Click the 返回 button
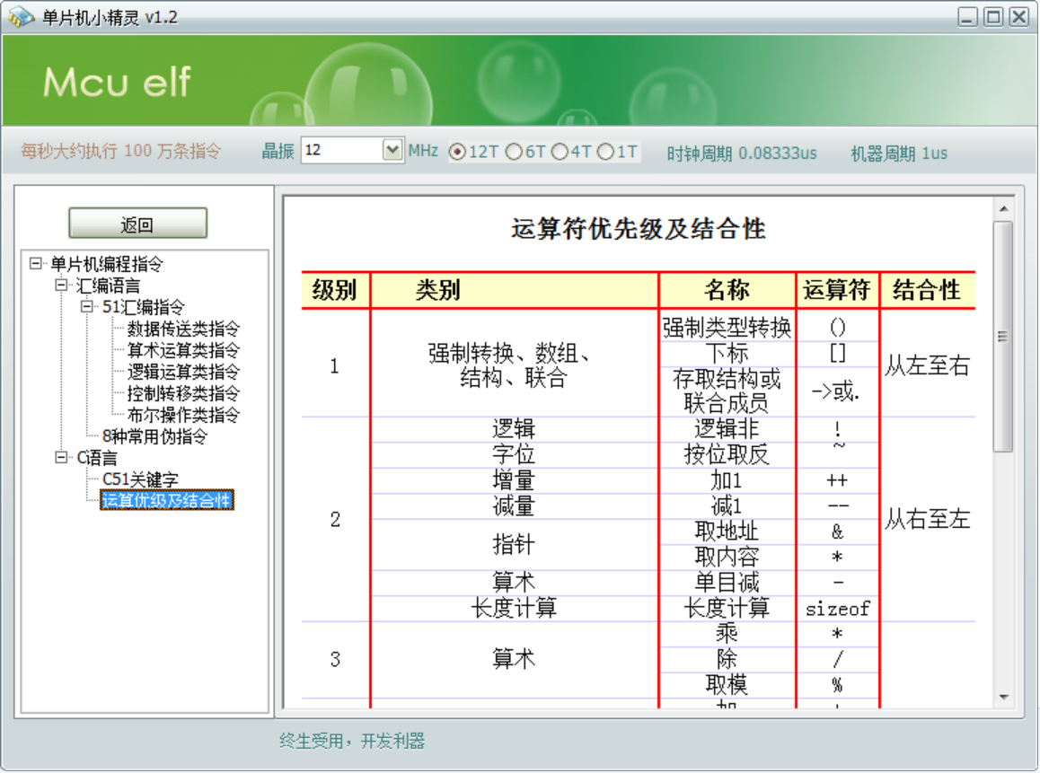The width and height of the screenshot is (1040, 773). [137, 222]
